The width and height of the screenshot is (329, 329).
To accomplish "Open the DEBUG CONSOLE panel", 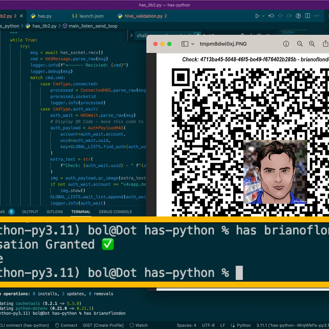I will [x=115, y=212].
